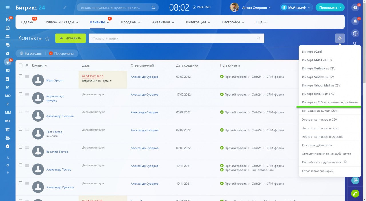Image resolution: width=366 pixels, height=201 pixels.
Task: Choose Импорт из CSV со своими настройками
Action: click(330, 102)
